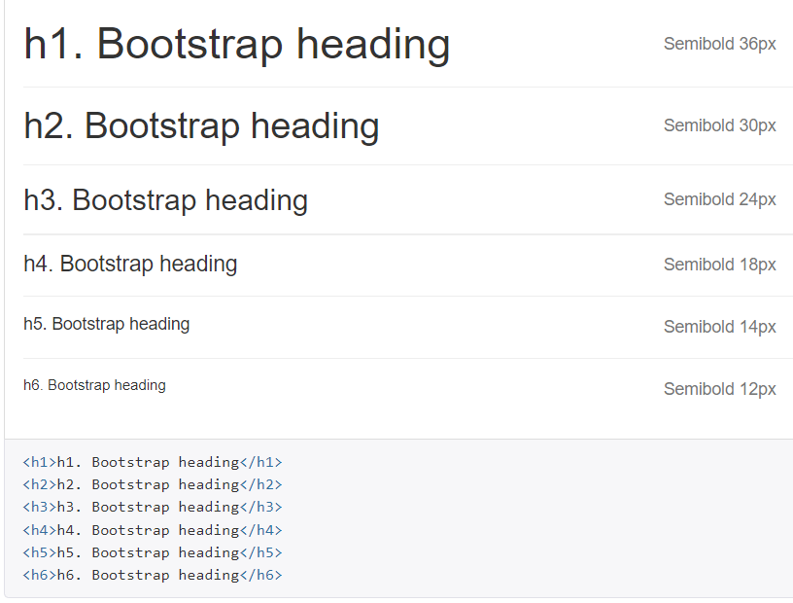Screen dimensions: 793x603
Task: Click the 'h3. Bootstrap heading' title
Action: tap(165, 200)
